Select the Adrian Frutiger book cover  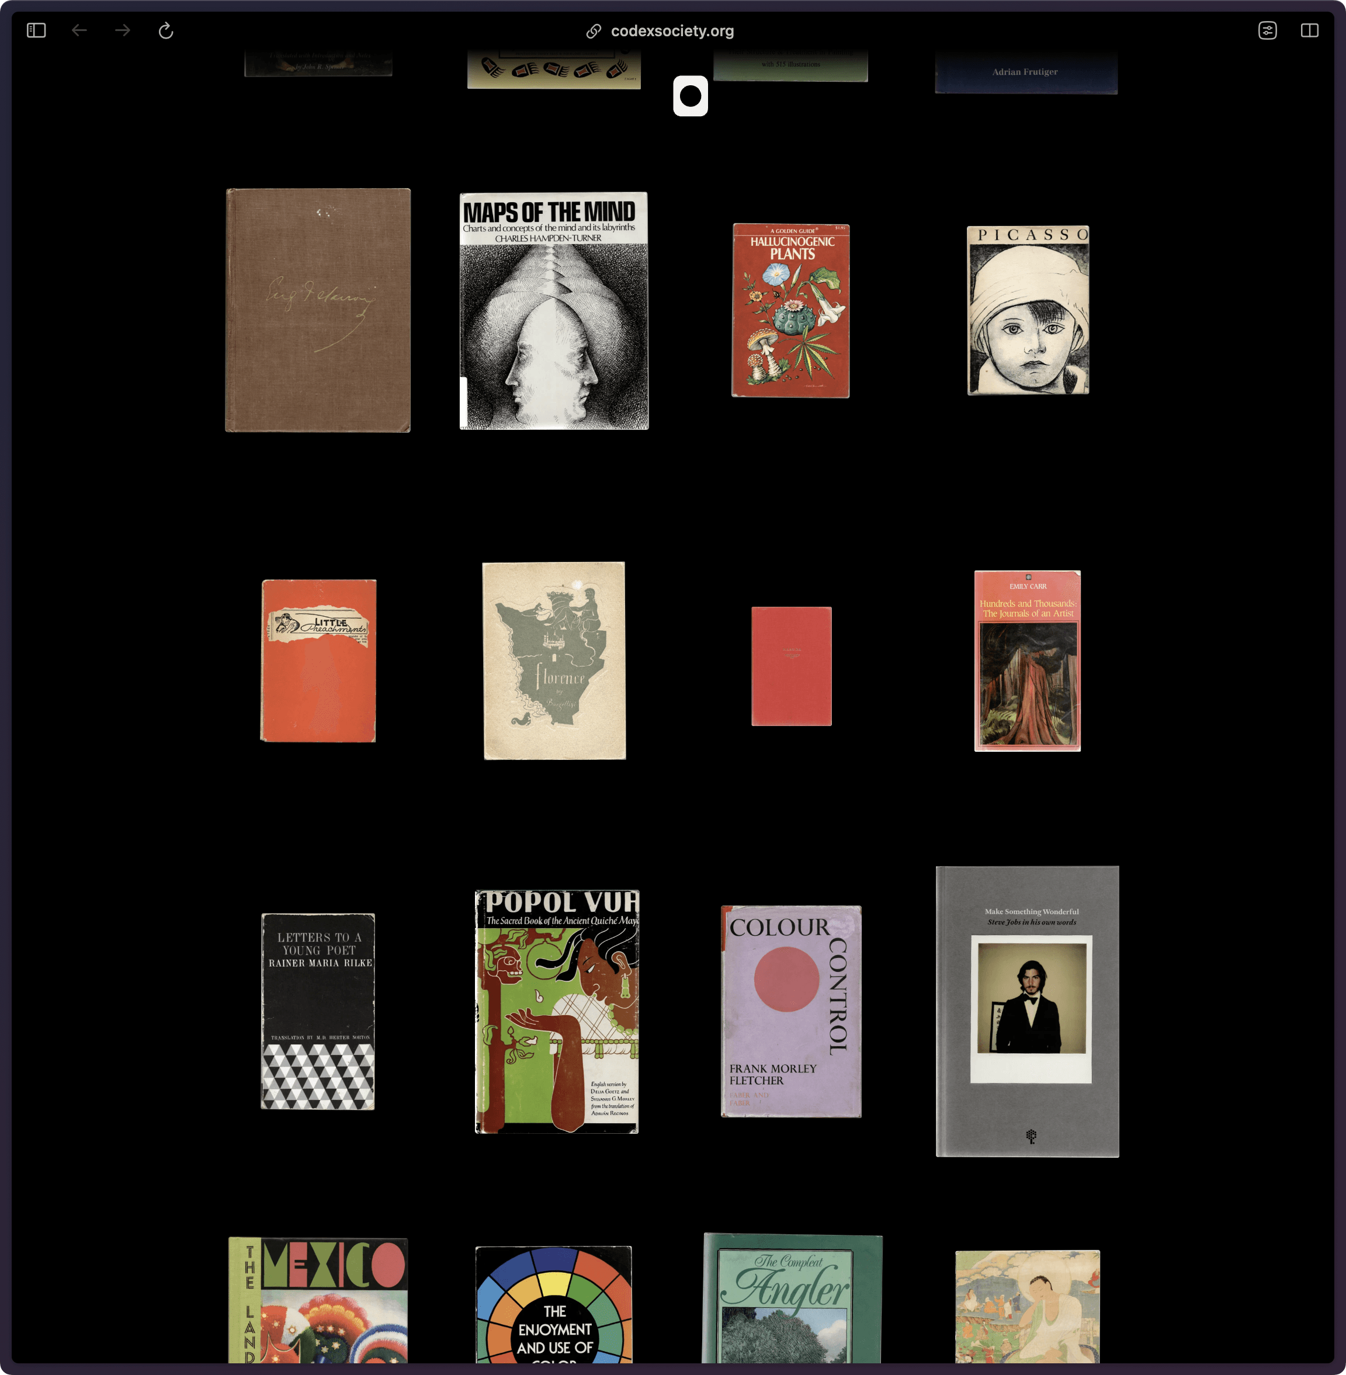(1026, 72)
